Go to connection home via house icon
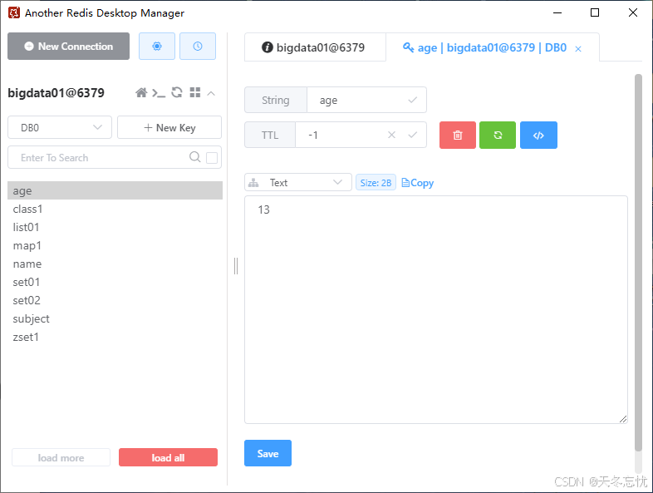The width and height of the screenshot is (653, 493). click(141, 92)
